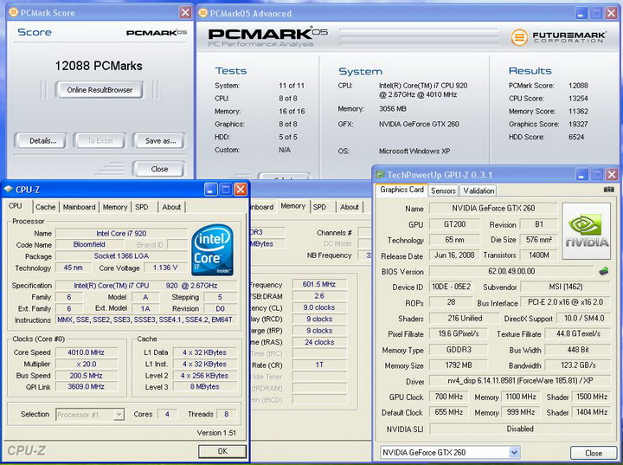Click OK button in CPU-Z
The image size is (623, 465).
point(222,451)
